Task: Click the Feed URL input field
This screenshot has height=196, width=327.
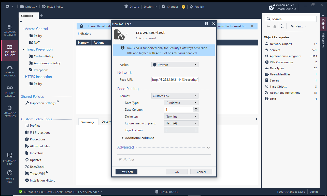Action: click(175, 80)
